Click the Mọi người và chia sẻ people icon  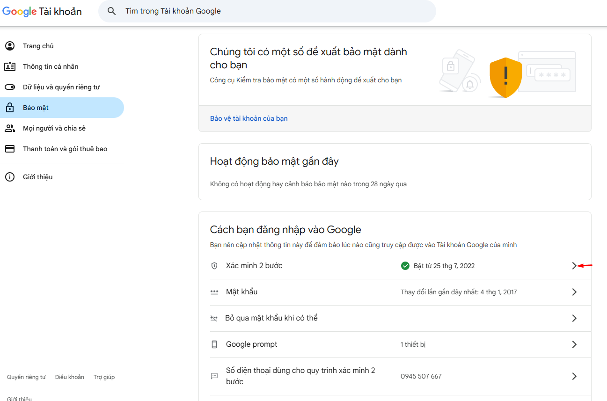(9, 128)
